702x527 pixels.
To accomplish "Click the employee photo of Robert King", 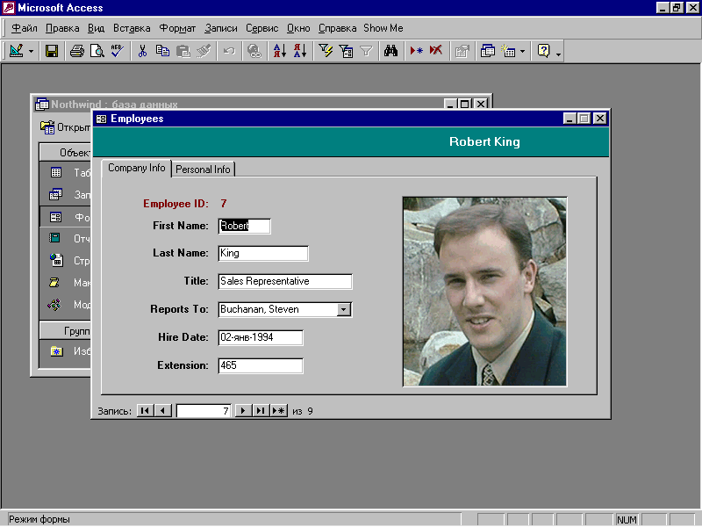I will [485, 292].
